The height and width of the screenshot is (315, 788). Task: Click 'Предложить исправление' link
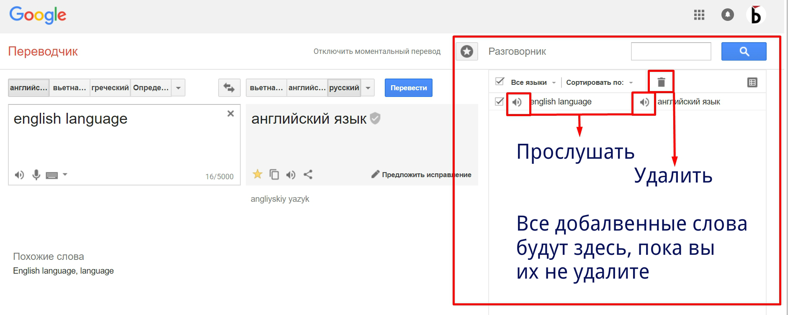(x=427, y=175)
